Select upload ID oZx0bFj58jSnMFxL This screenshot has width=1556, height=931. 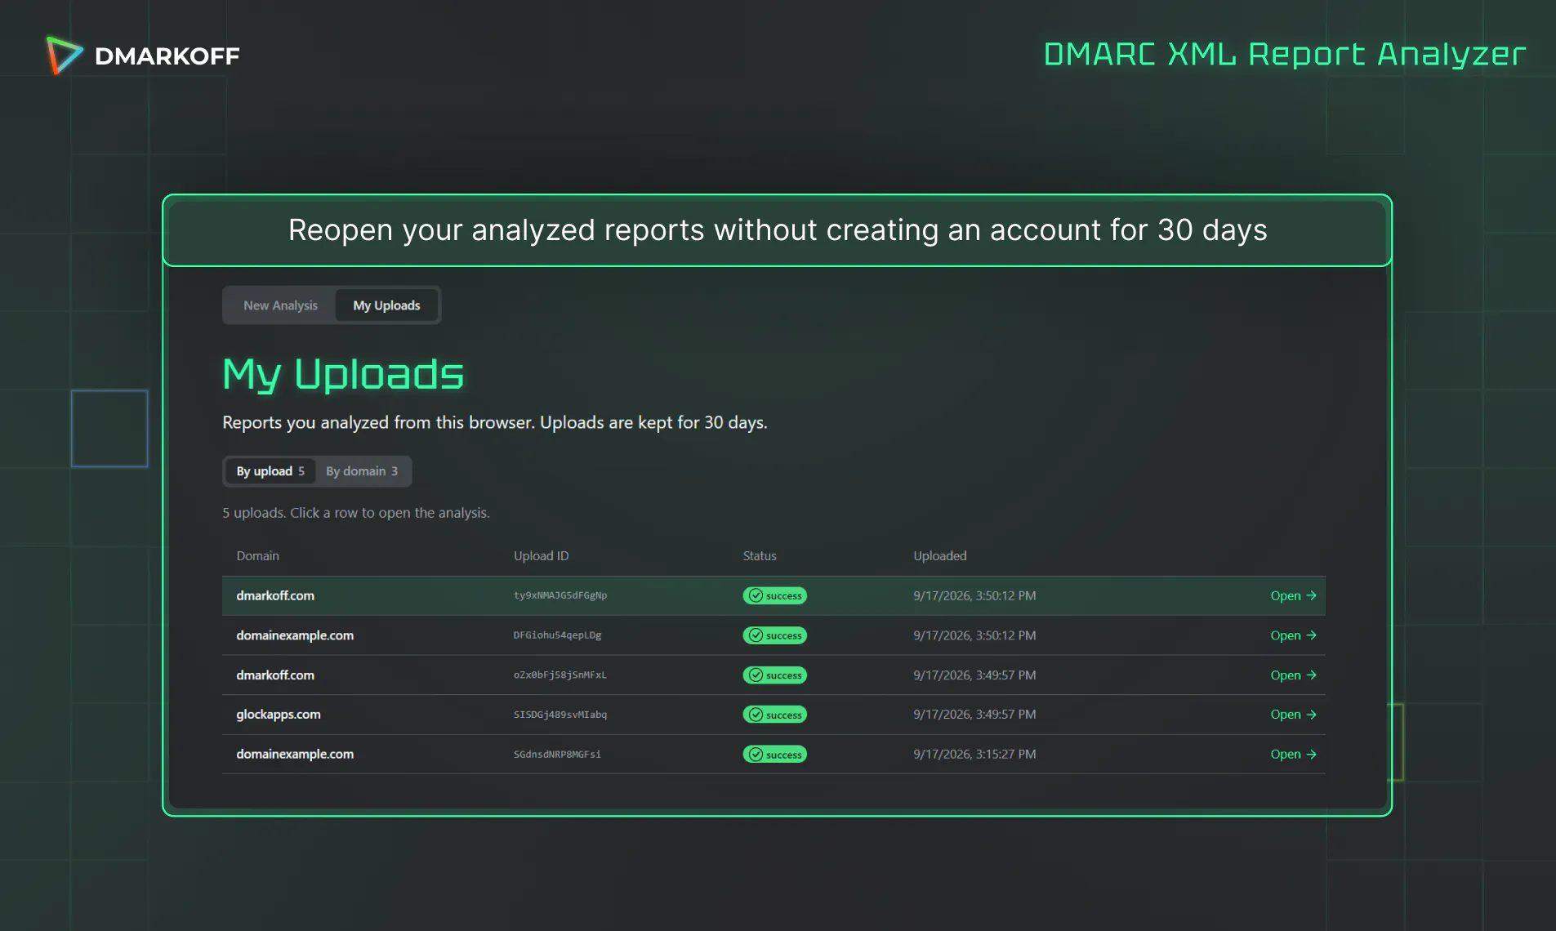tap(560, 675)
